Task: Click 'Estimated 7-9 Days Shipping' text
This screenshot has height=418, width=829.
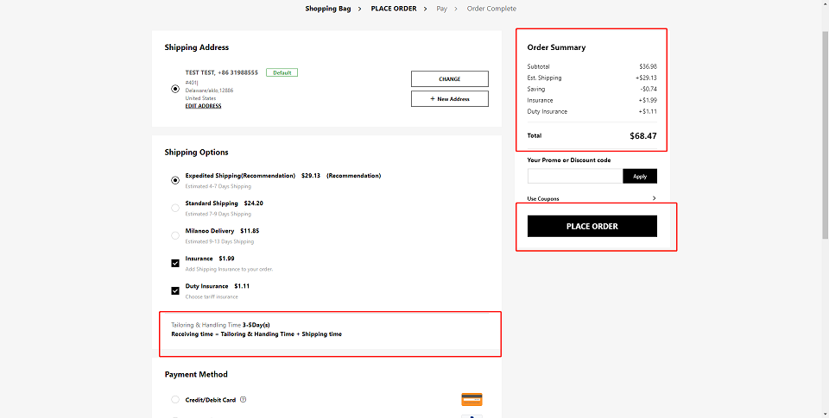Action: point(218,214)
